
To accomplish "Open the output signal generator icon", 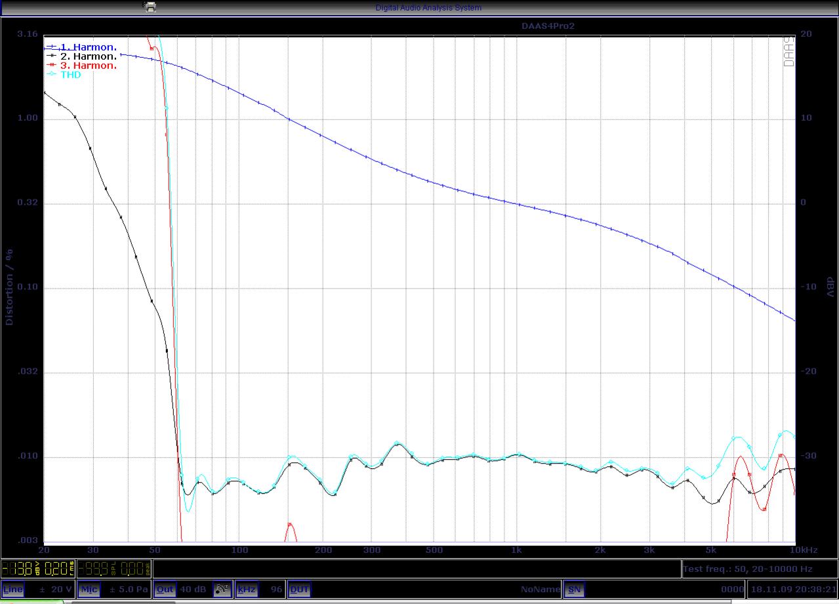I will 222,589.
